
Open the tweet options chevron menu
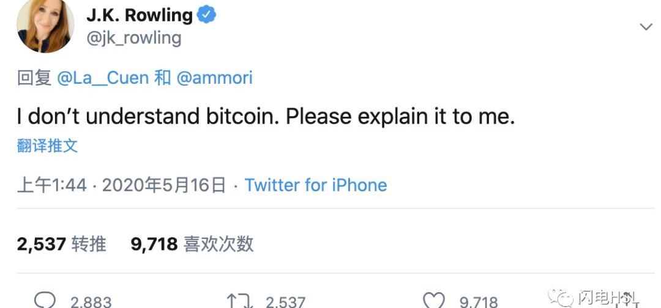(646, 26)
